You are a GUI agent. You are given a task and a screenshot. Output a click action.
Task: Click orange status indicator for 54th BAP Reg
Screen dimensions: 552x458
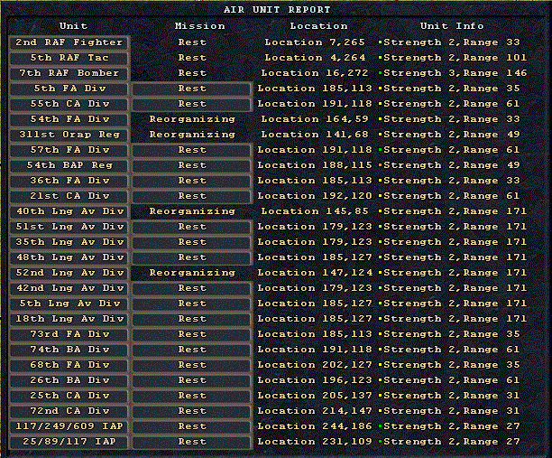click(381, 165)
